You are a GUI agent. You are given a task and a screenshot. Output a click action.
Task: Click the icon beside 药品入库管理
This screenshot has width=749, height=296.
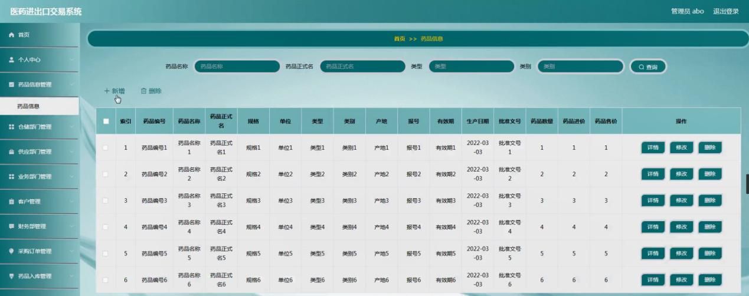pyautogui.click(x=11, y=276)
